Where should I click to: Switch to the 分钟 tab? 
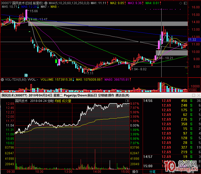coord(172,172)
